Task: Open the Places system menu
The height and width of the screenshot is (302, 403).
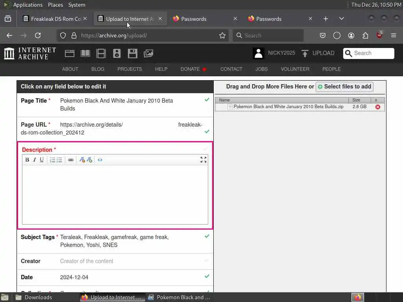Action: [x=55, y=5]
